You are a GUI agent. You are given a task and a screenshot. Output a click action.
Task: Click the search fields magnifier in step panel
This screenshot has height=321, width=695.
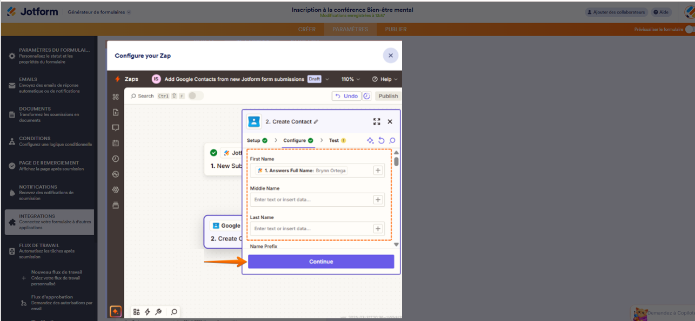pyautogui.click(x=392, y=140)
